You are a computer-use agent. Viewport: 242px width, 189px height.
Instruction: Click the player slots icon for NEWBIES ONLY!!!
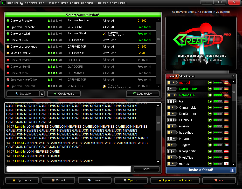click(x=53, y=53)
